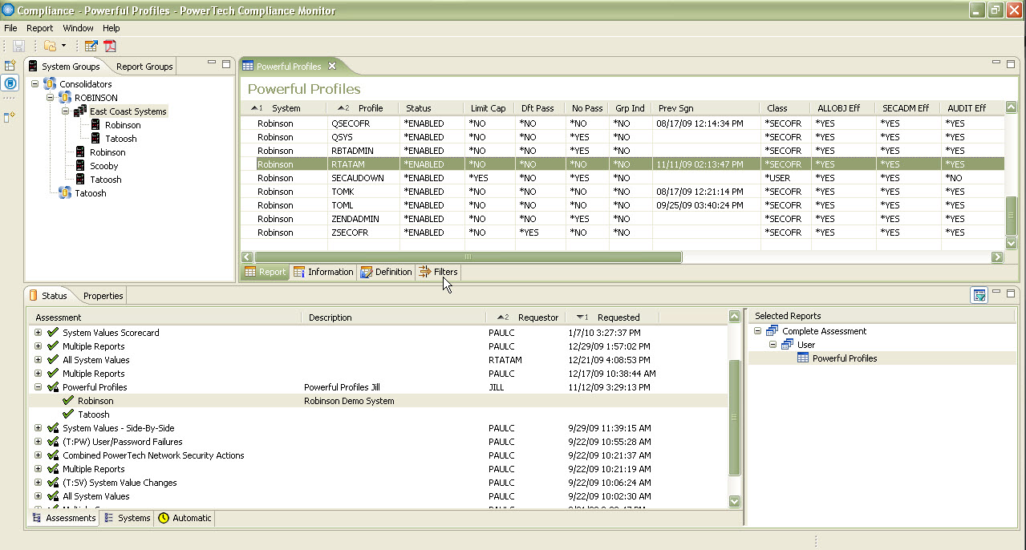Image resolution: width=1026 pixels, height=550 pixels.
Task: Expand All System Values requested by RTATAM
Action: pos(38,360)
